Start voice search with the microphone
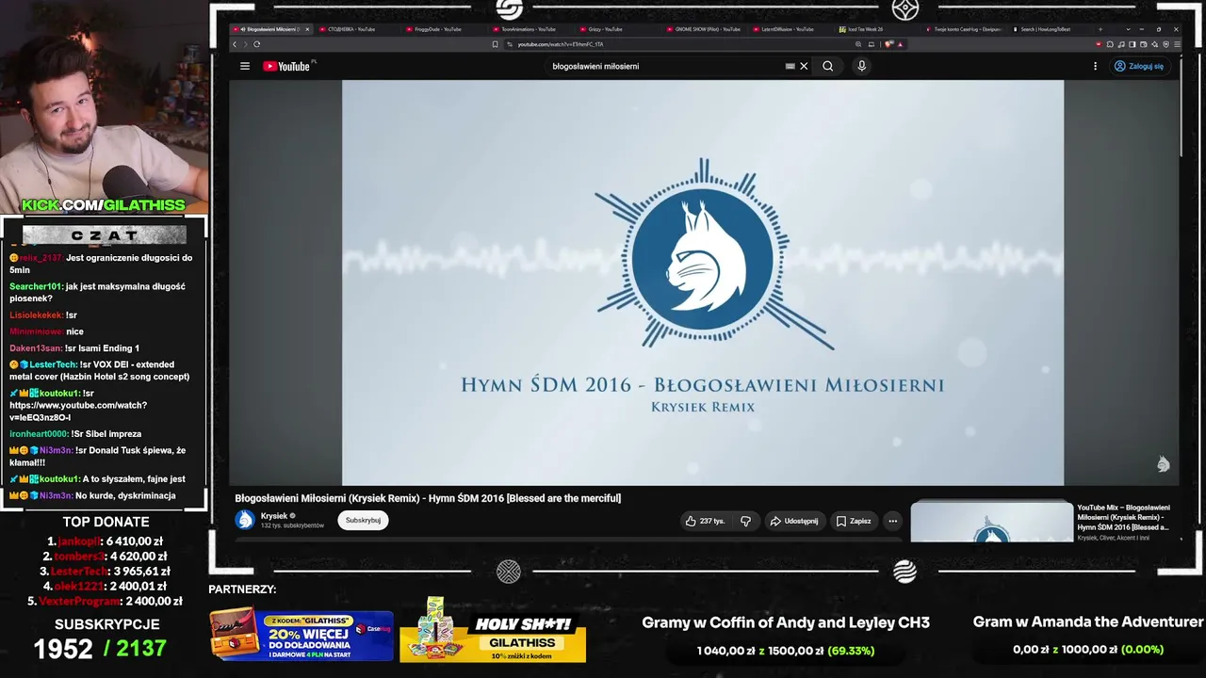This screenshot has width=1206, height=678. pos(861,66)
